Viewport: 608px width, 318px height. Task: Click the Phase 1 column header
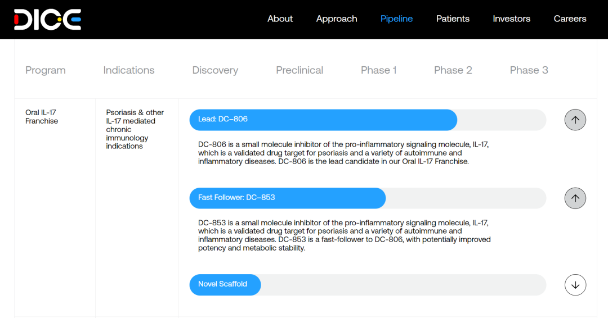[x=379, y=70]
